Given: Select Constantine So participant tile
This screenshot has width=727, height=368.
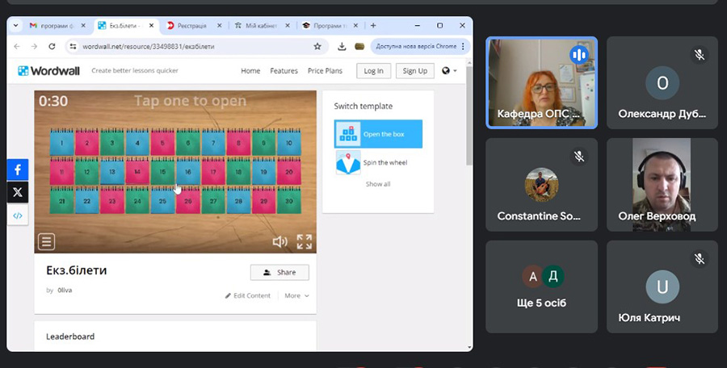Looking at the screenshot, I should pos(541,185).
